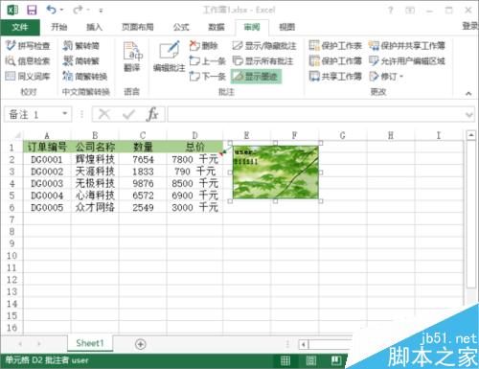Switch to Page Break Preview in status bar
Viewport: 479px width, 369px height.
(336, 361)
